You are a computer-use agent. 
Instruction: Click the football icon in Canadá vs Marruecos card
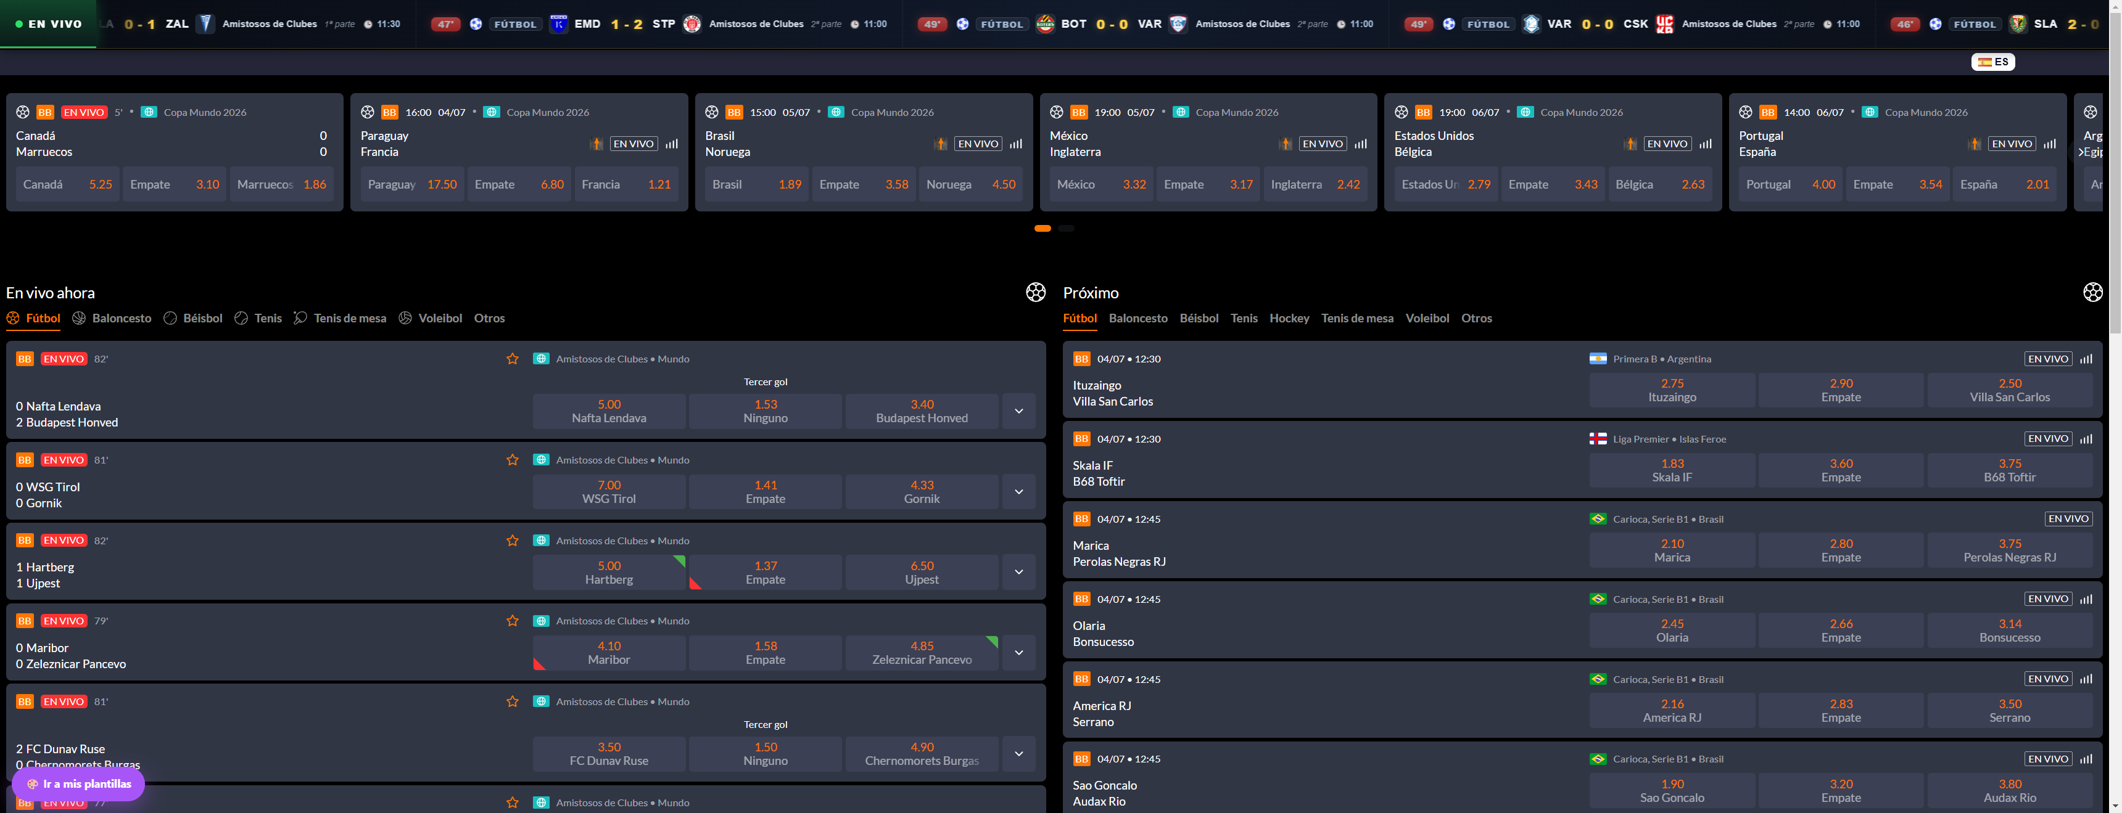tap(23, 112)
